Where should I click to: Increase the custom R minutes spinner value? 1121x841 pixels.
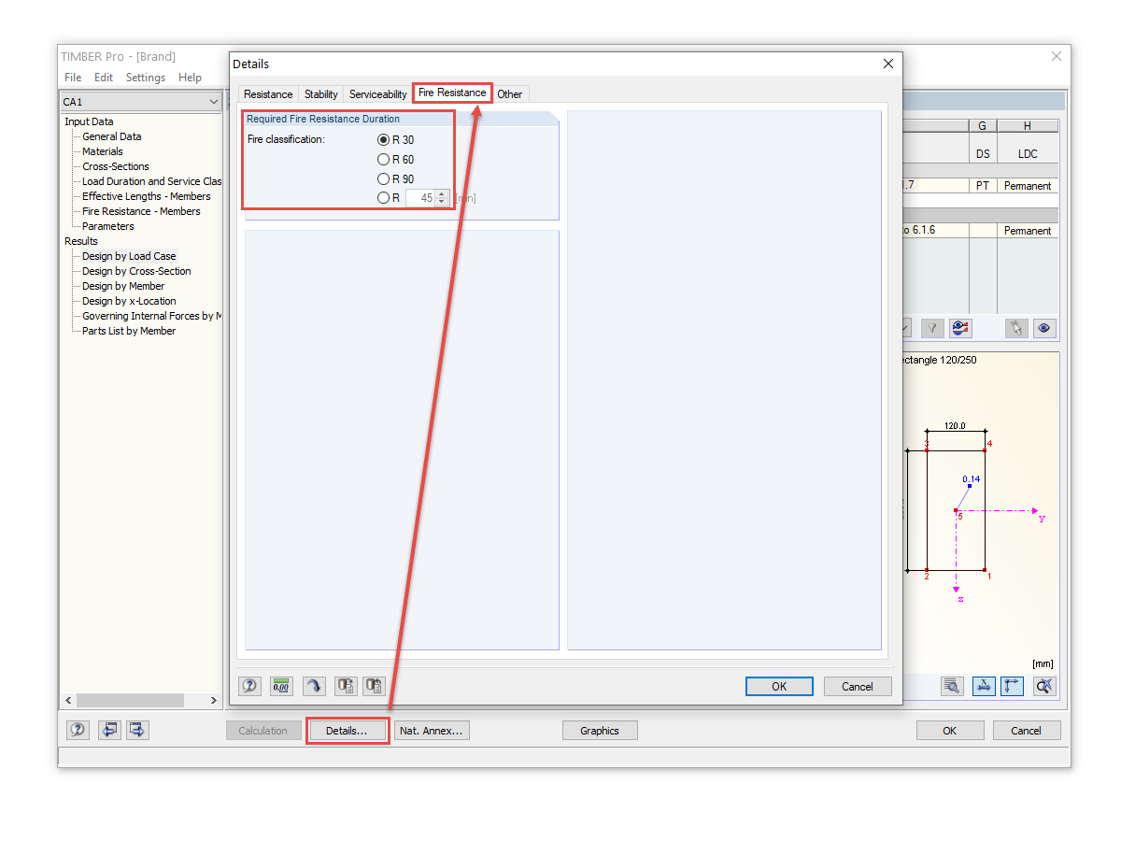coord(443,194)
